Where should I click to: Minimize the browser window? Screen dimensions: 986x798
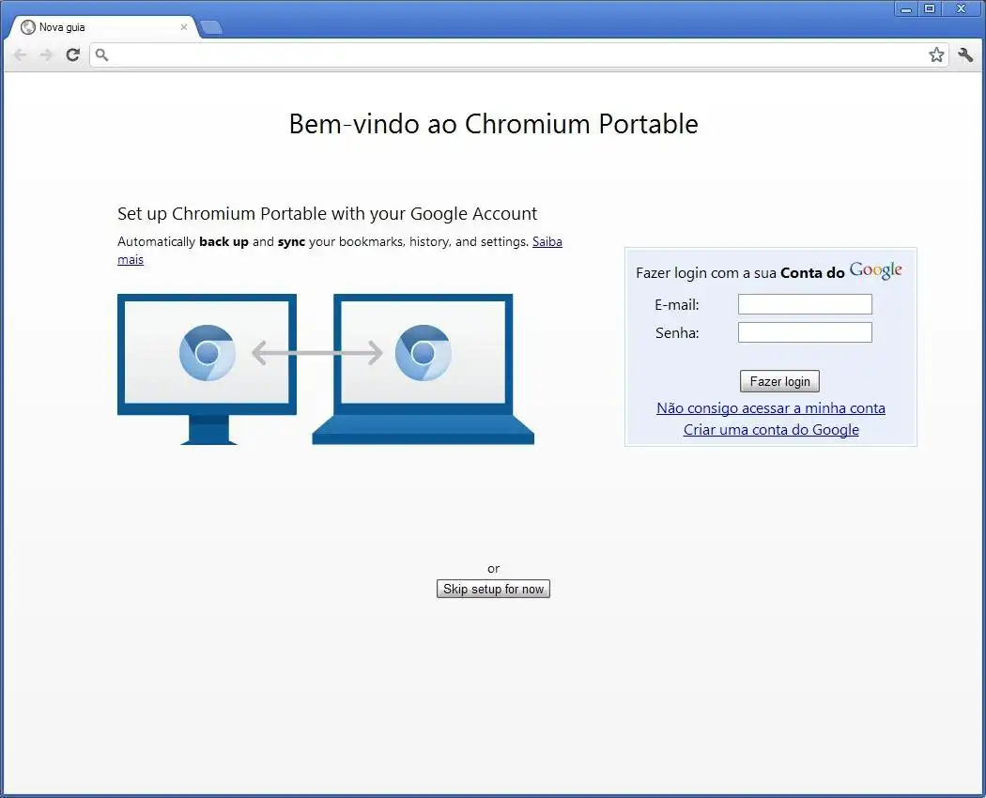(x=906, y=8)
